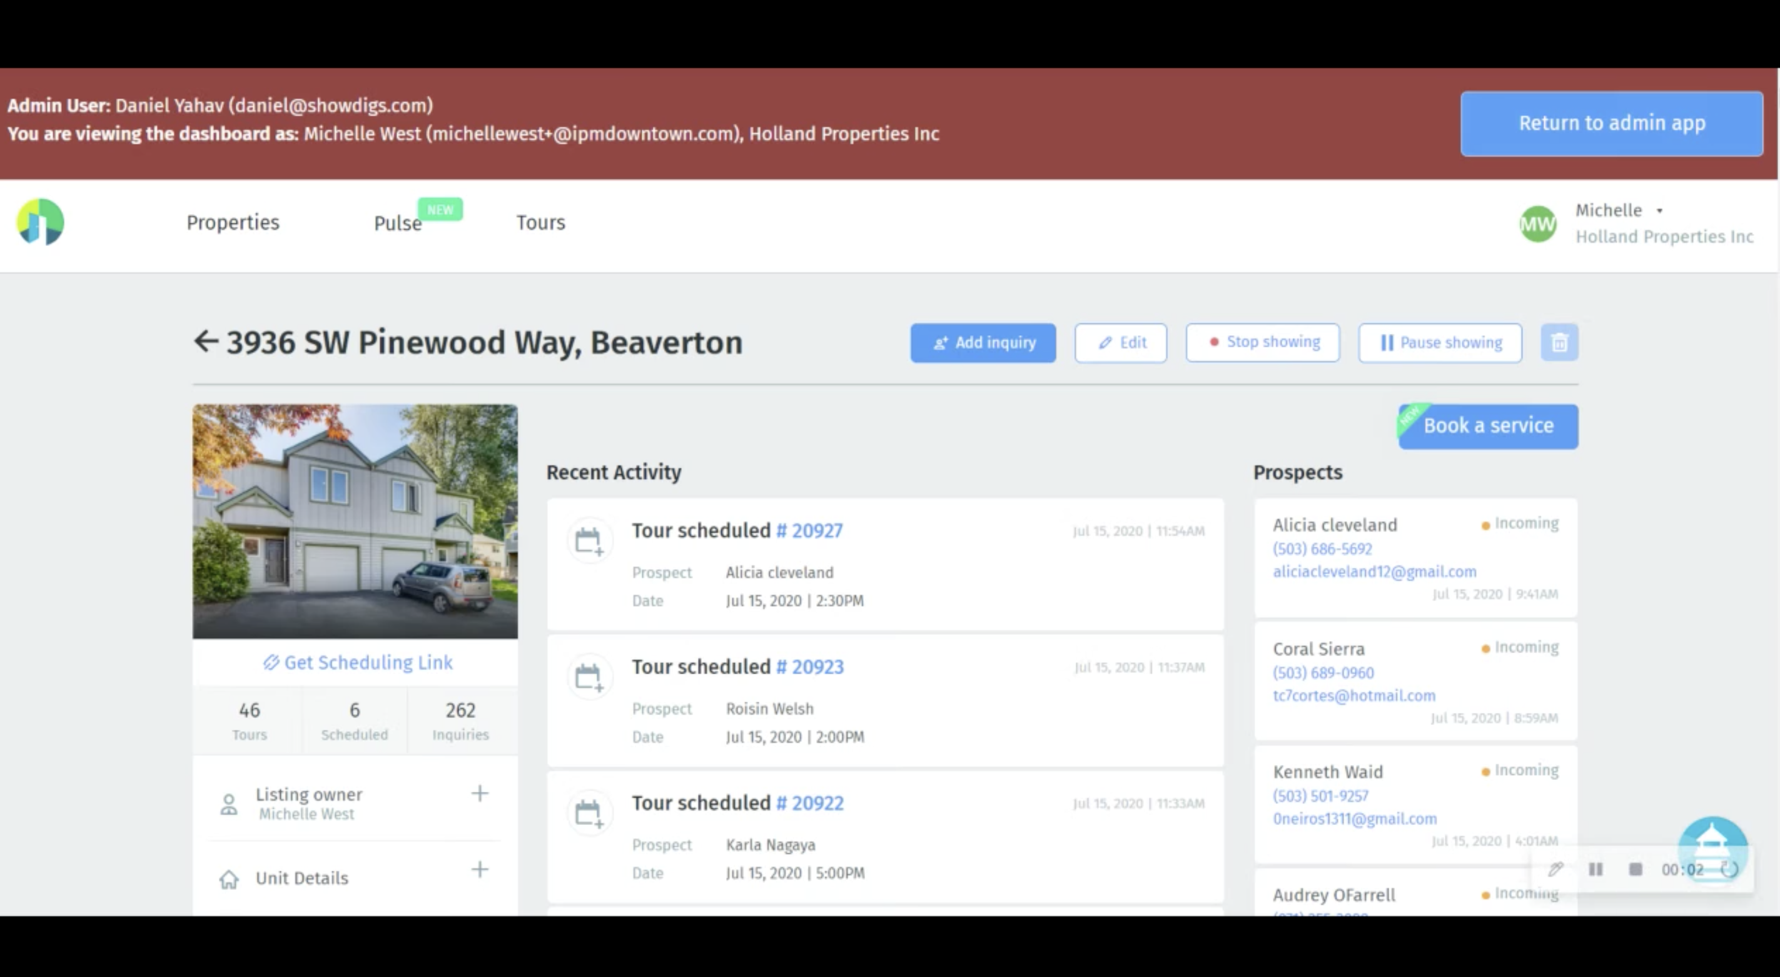Open the Tours menu
Screen dimensions: 1780x977
pyautogui.click(x=540, y=223)
